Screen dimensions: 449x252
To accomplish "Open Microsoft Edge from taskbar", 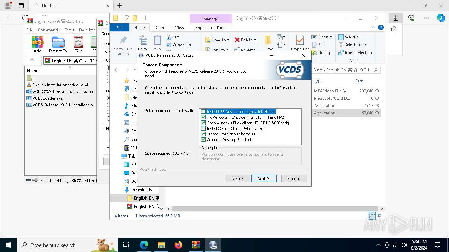I will [x=144, y=245].
